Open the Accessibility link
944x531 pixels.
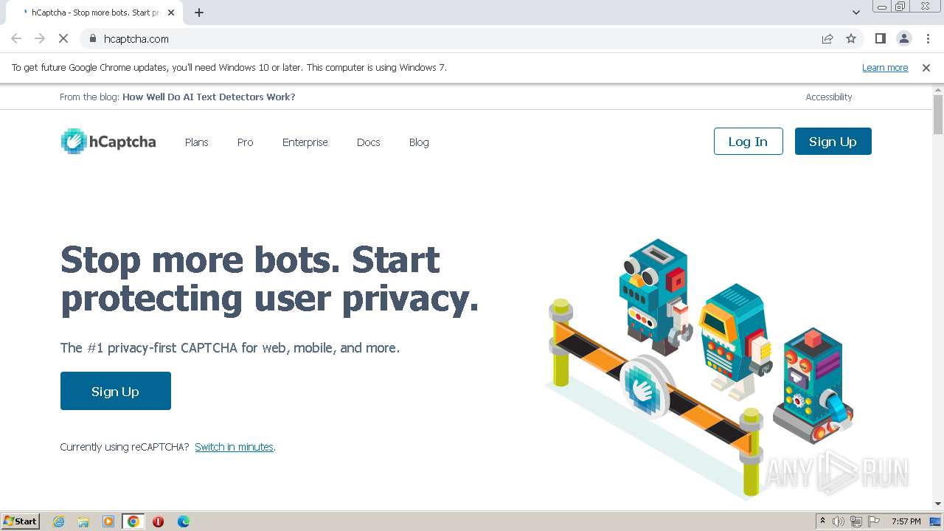pyautogui.click(x=829, y=97)
